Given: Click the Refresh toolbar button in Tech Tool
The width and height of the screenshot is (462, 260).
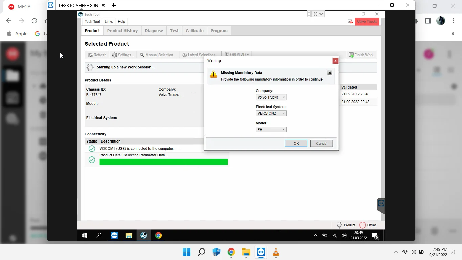Looking at the screenshot, I should pos(97,55).
